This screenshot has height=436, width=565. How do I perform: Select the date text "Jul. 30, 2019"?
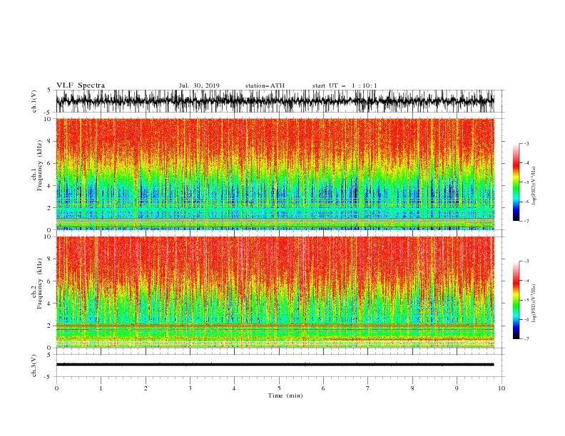tap(199, 85)
